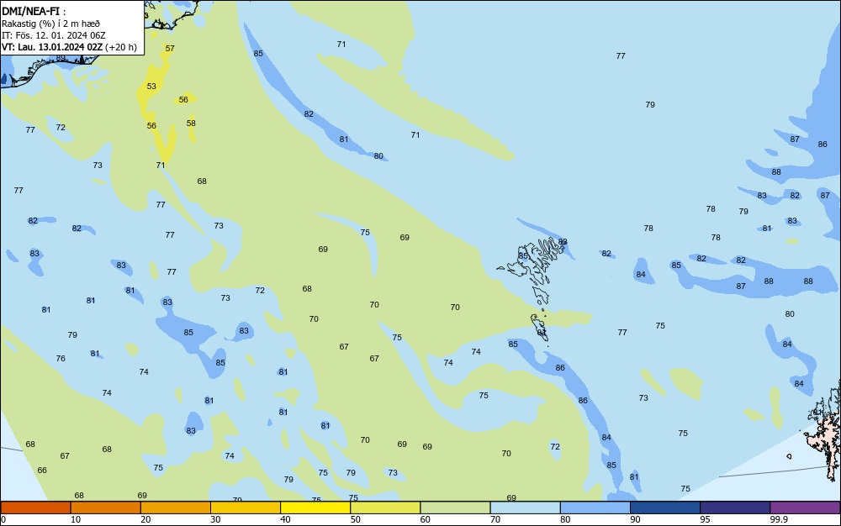The width and height of the screenshot is (841, 526).
Task: Choose the golden 30–40 legend swatch
Action: click(246, 508)
